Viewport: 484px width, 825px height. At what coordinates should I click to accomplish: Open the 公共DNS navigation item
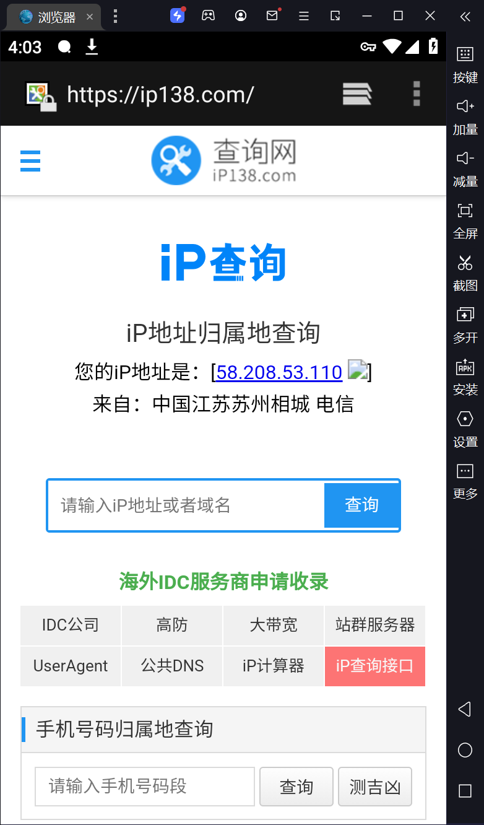tap(172, 666)
